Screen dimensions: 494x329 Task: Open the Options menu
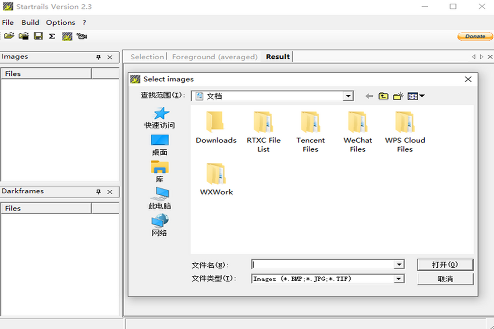coord(61,23)
